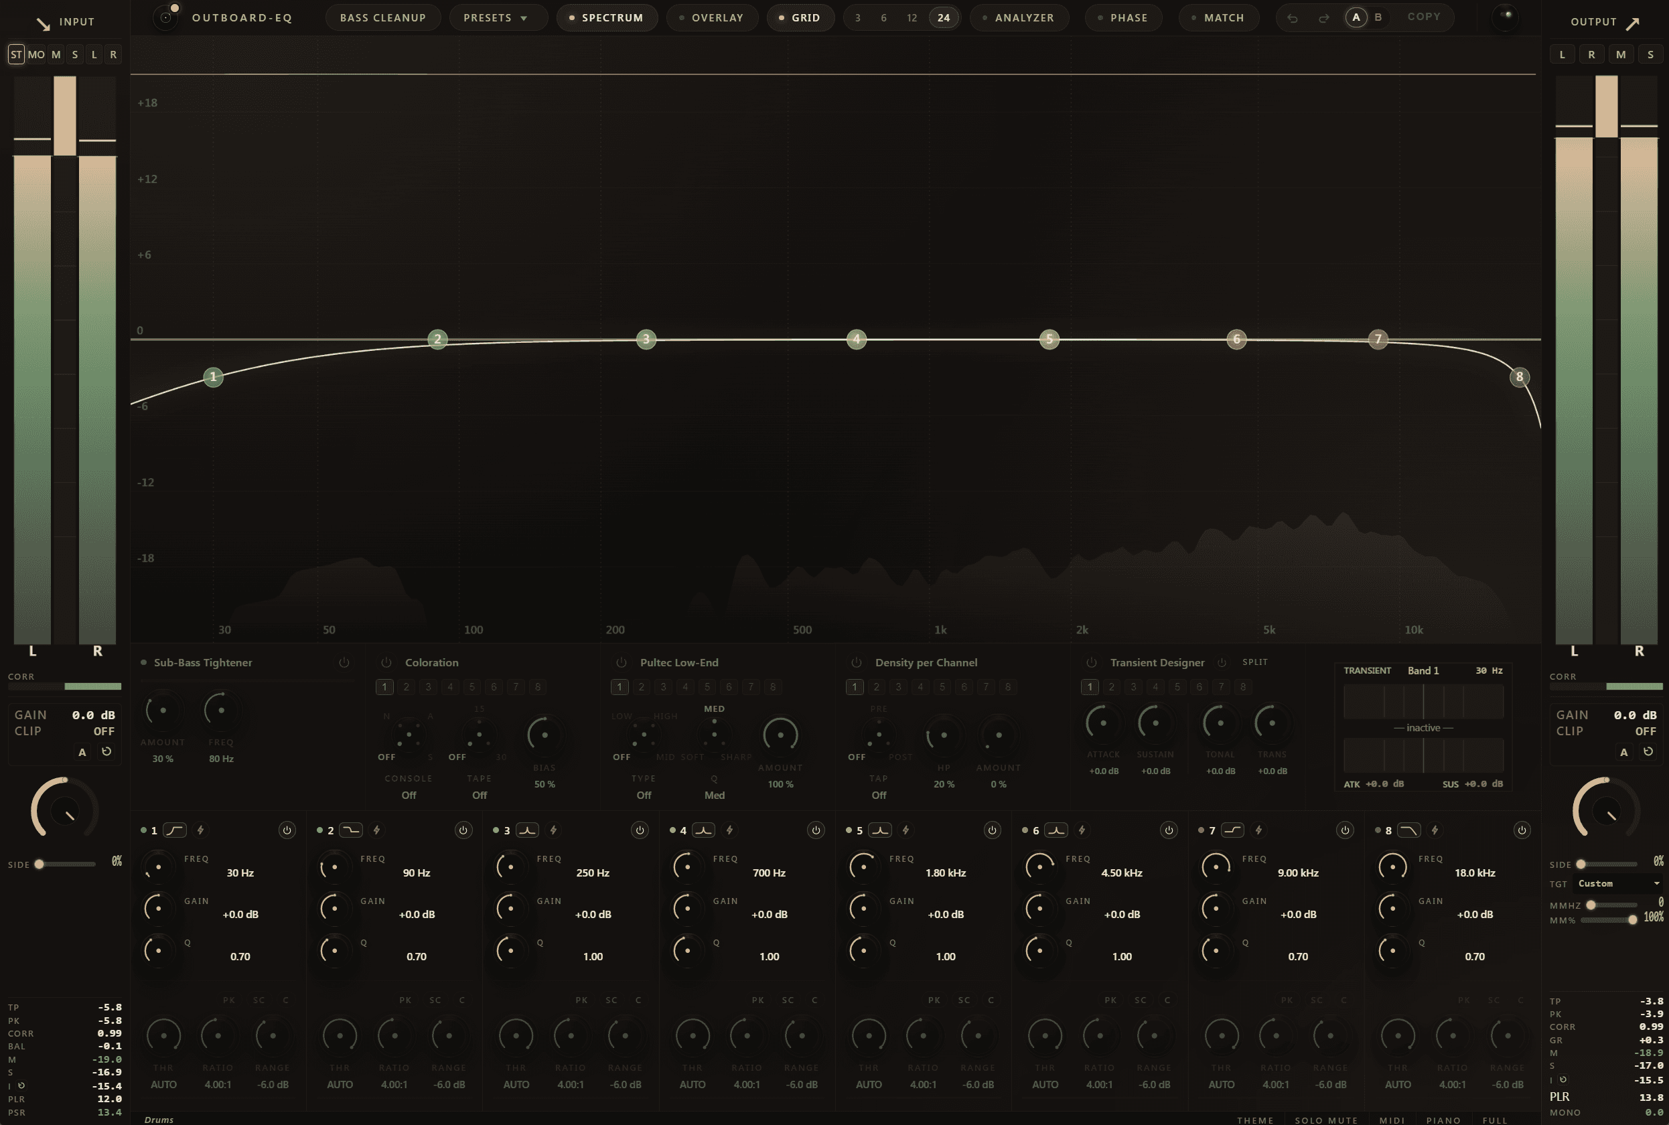Click band 3 bell filter shape icon

point(527,830)
